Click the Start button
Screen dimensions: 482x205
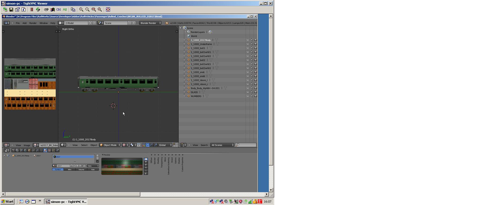tap(7, 202)
